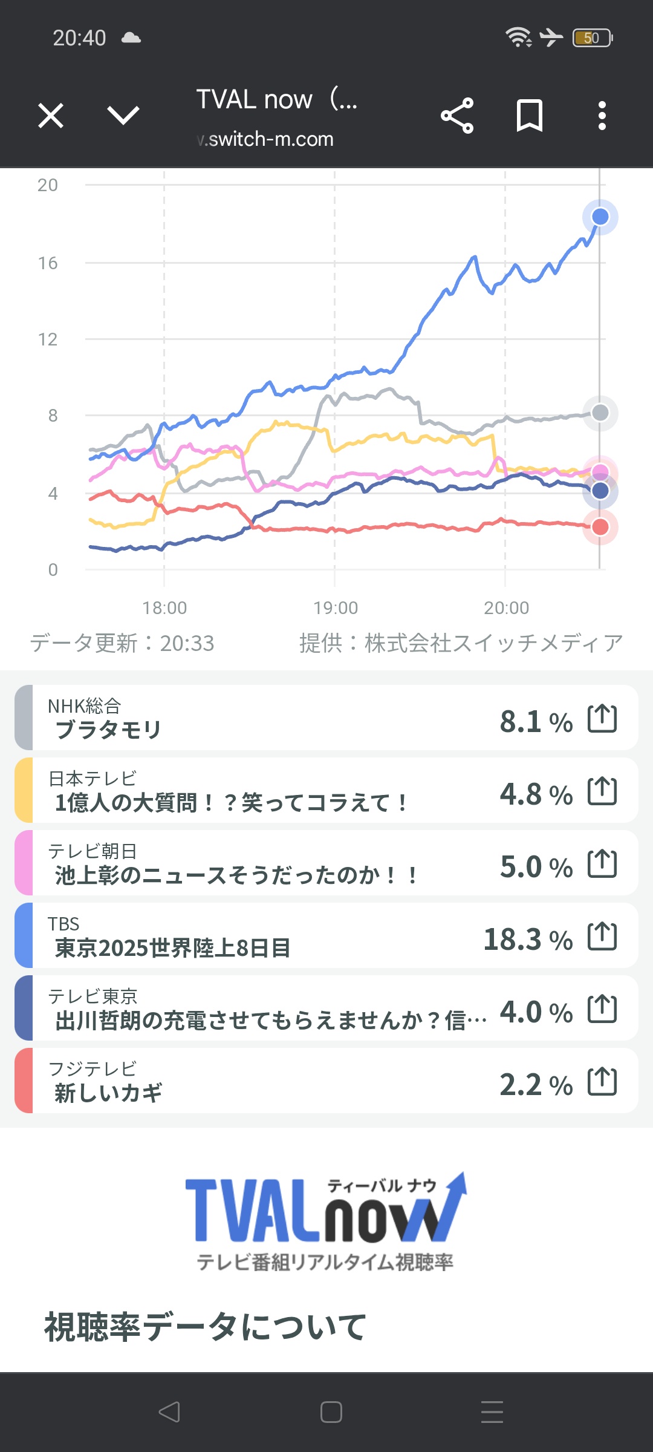
Task: Tap the share icon in browser header
Action: 457,115
